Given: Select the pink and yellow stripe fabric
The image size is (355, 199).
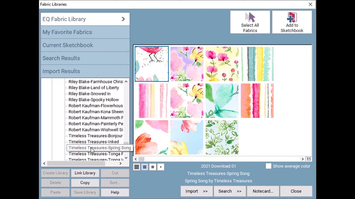Looking at the screenshot, I should click(x=152, y=101).
